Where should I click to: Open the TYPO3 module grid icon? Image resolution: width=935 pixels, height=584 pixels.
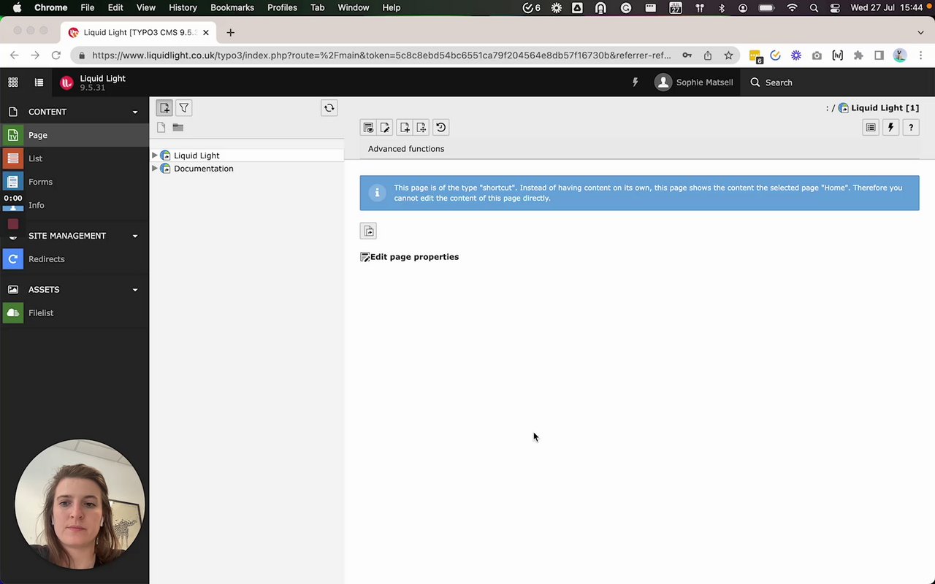(12, 82)
